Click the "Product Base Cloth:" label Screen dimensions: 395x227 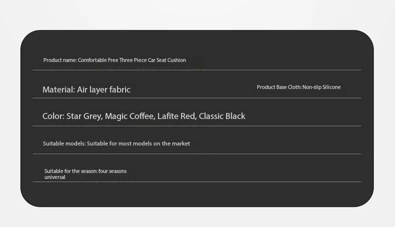point(279,87)
